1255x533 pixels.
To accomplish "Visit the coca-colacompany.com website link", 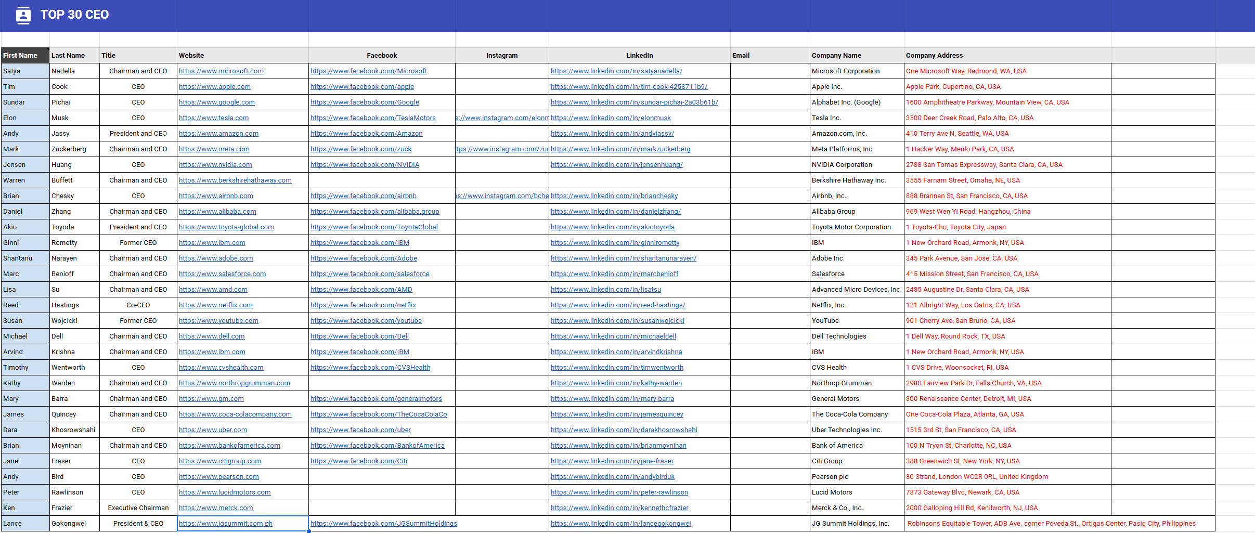I will pos(235,414).
